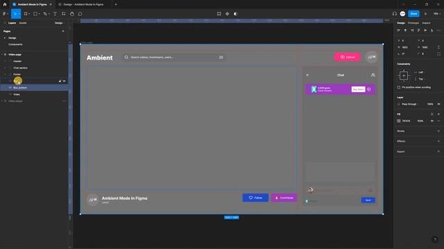Expand the Header layer
Screen dimensions: 444x249
5,62
